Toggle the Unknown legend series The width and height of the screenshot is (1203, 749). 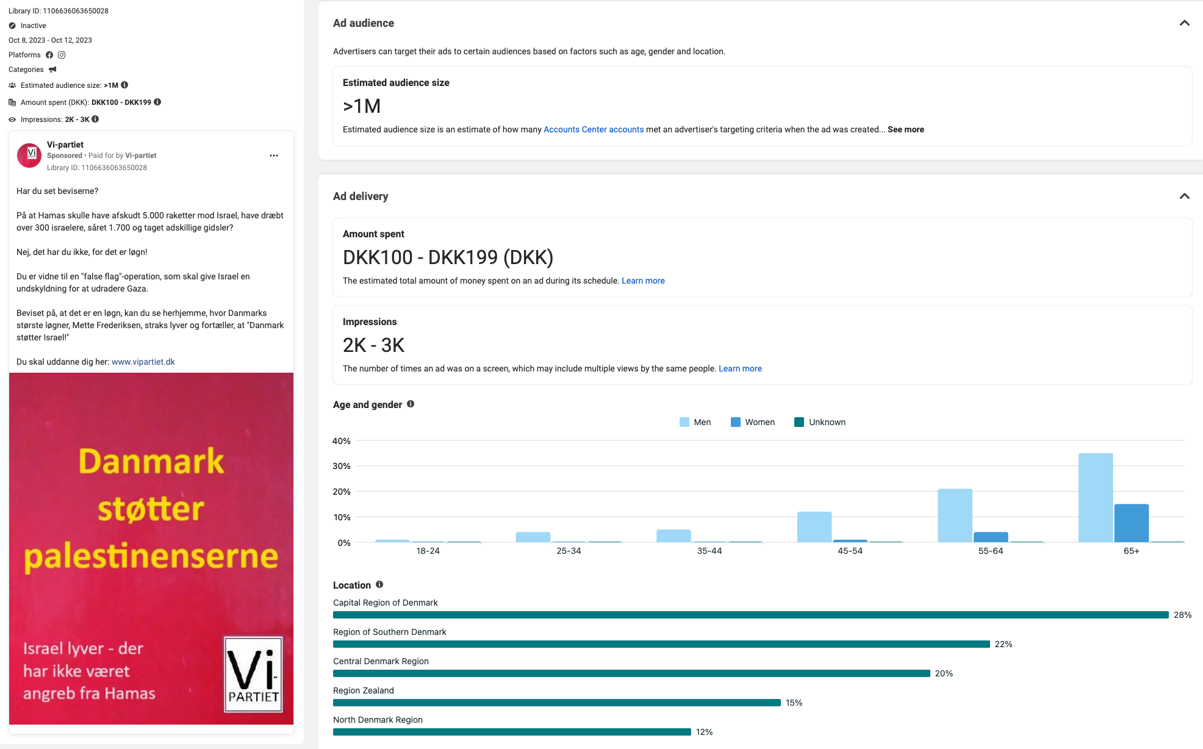point(820,422)
